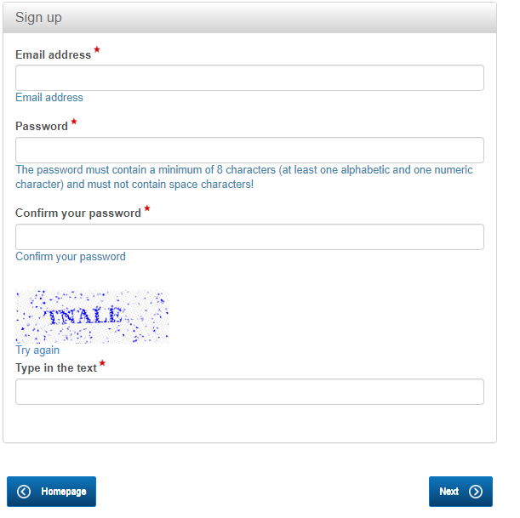Click the Sign up panel header
Viewport: 520px width, 518px height.
pyautogui.click(x=249, y=18)
